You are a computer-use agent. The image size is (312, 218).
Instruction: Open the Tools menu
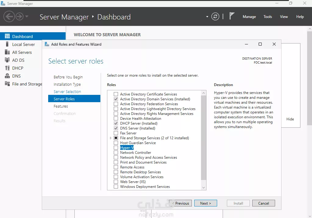(268, 17)
